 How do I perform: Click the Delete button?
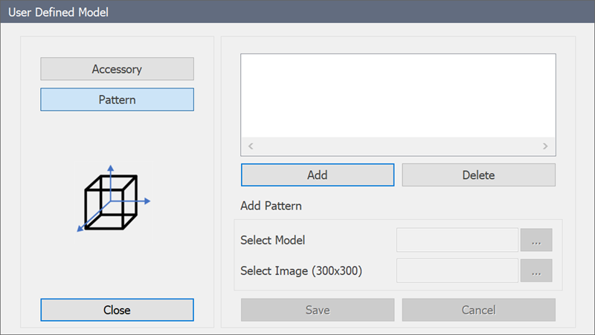(x=478, y=175)
